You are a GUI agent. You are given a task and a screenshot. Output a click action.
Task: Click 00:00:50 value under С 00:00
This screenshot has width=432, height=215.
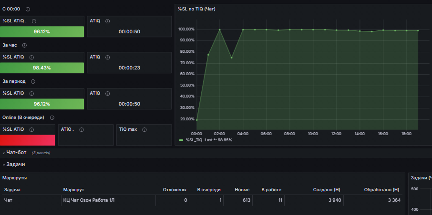point(129,31)
